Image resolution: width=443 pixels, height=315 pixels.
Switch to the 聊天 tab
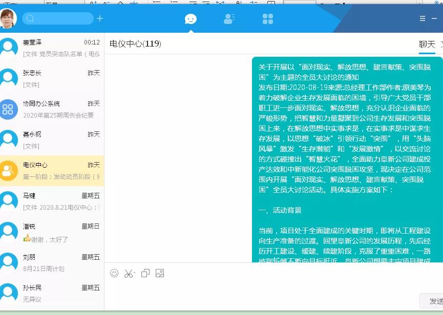coord(427,44)
